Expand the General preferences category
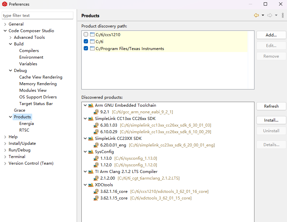 click(5, 24)
